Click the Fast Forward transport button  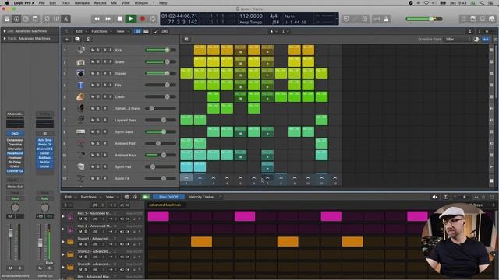click(108, 19)
